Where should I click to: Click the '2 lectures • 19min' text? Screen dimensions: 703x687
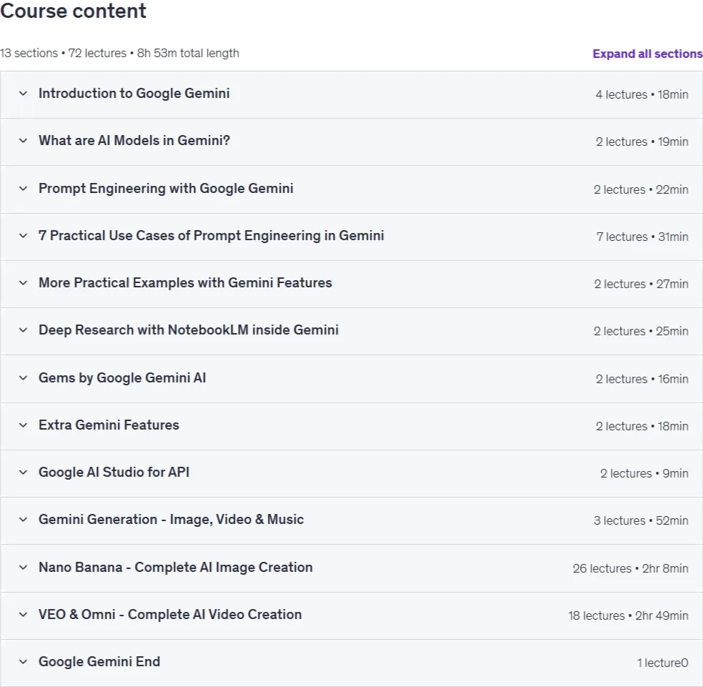[642, 142]
